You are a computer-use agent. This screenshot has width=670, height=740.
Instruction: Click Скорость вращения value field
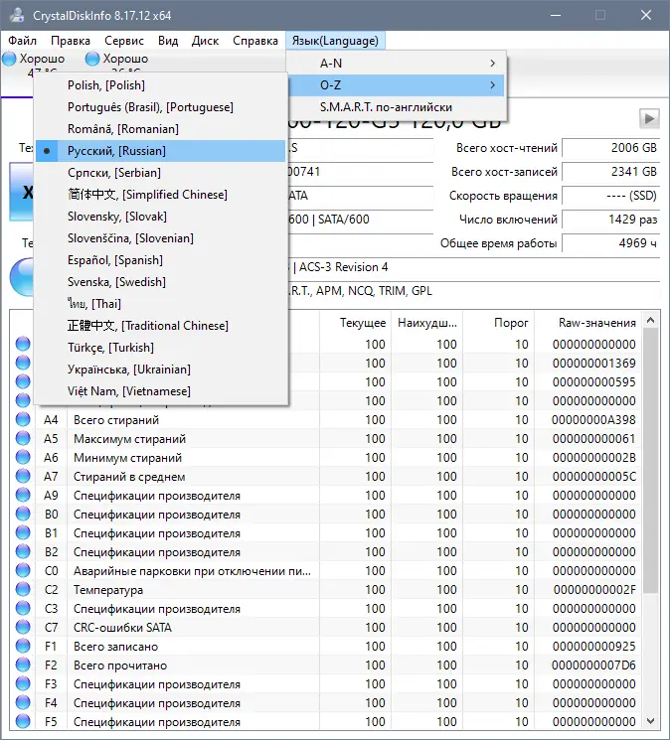click(x=611, y=196)
